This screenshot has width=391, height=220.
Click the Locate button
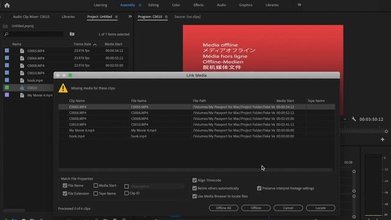pyautogui.click(x=320, y=208)
